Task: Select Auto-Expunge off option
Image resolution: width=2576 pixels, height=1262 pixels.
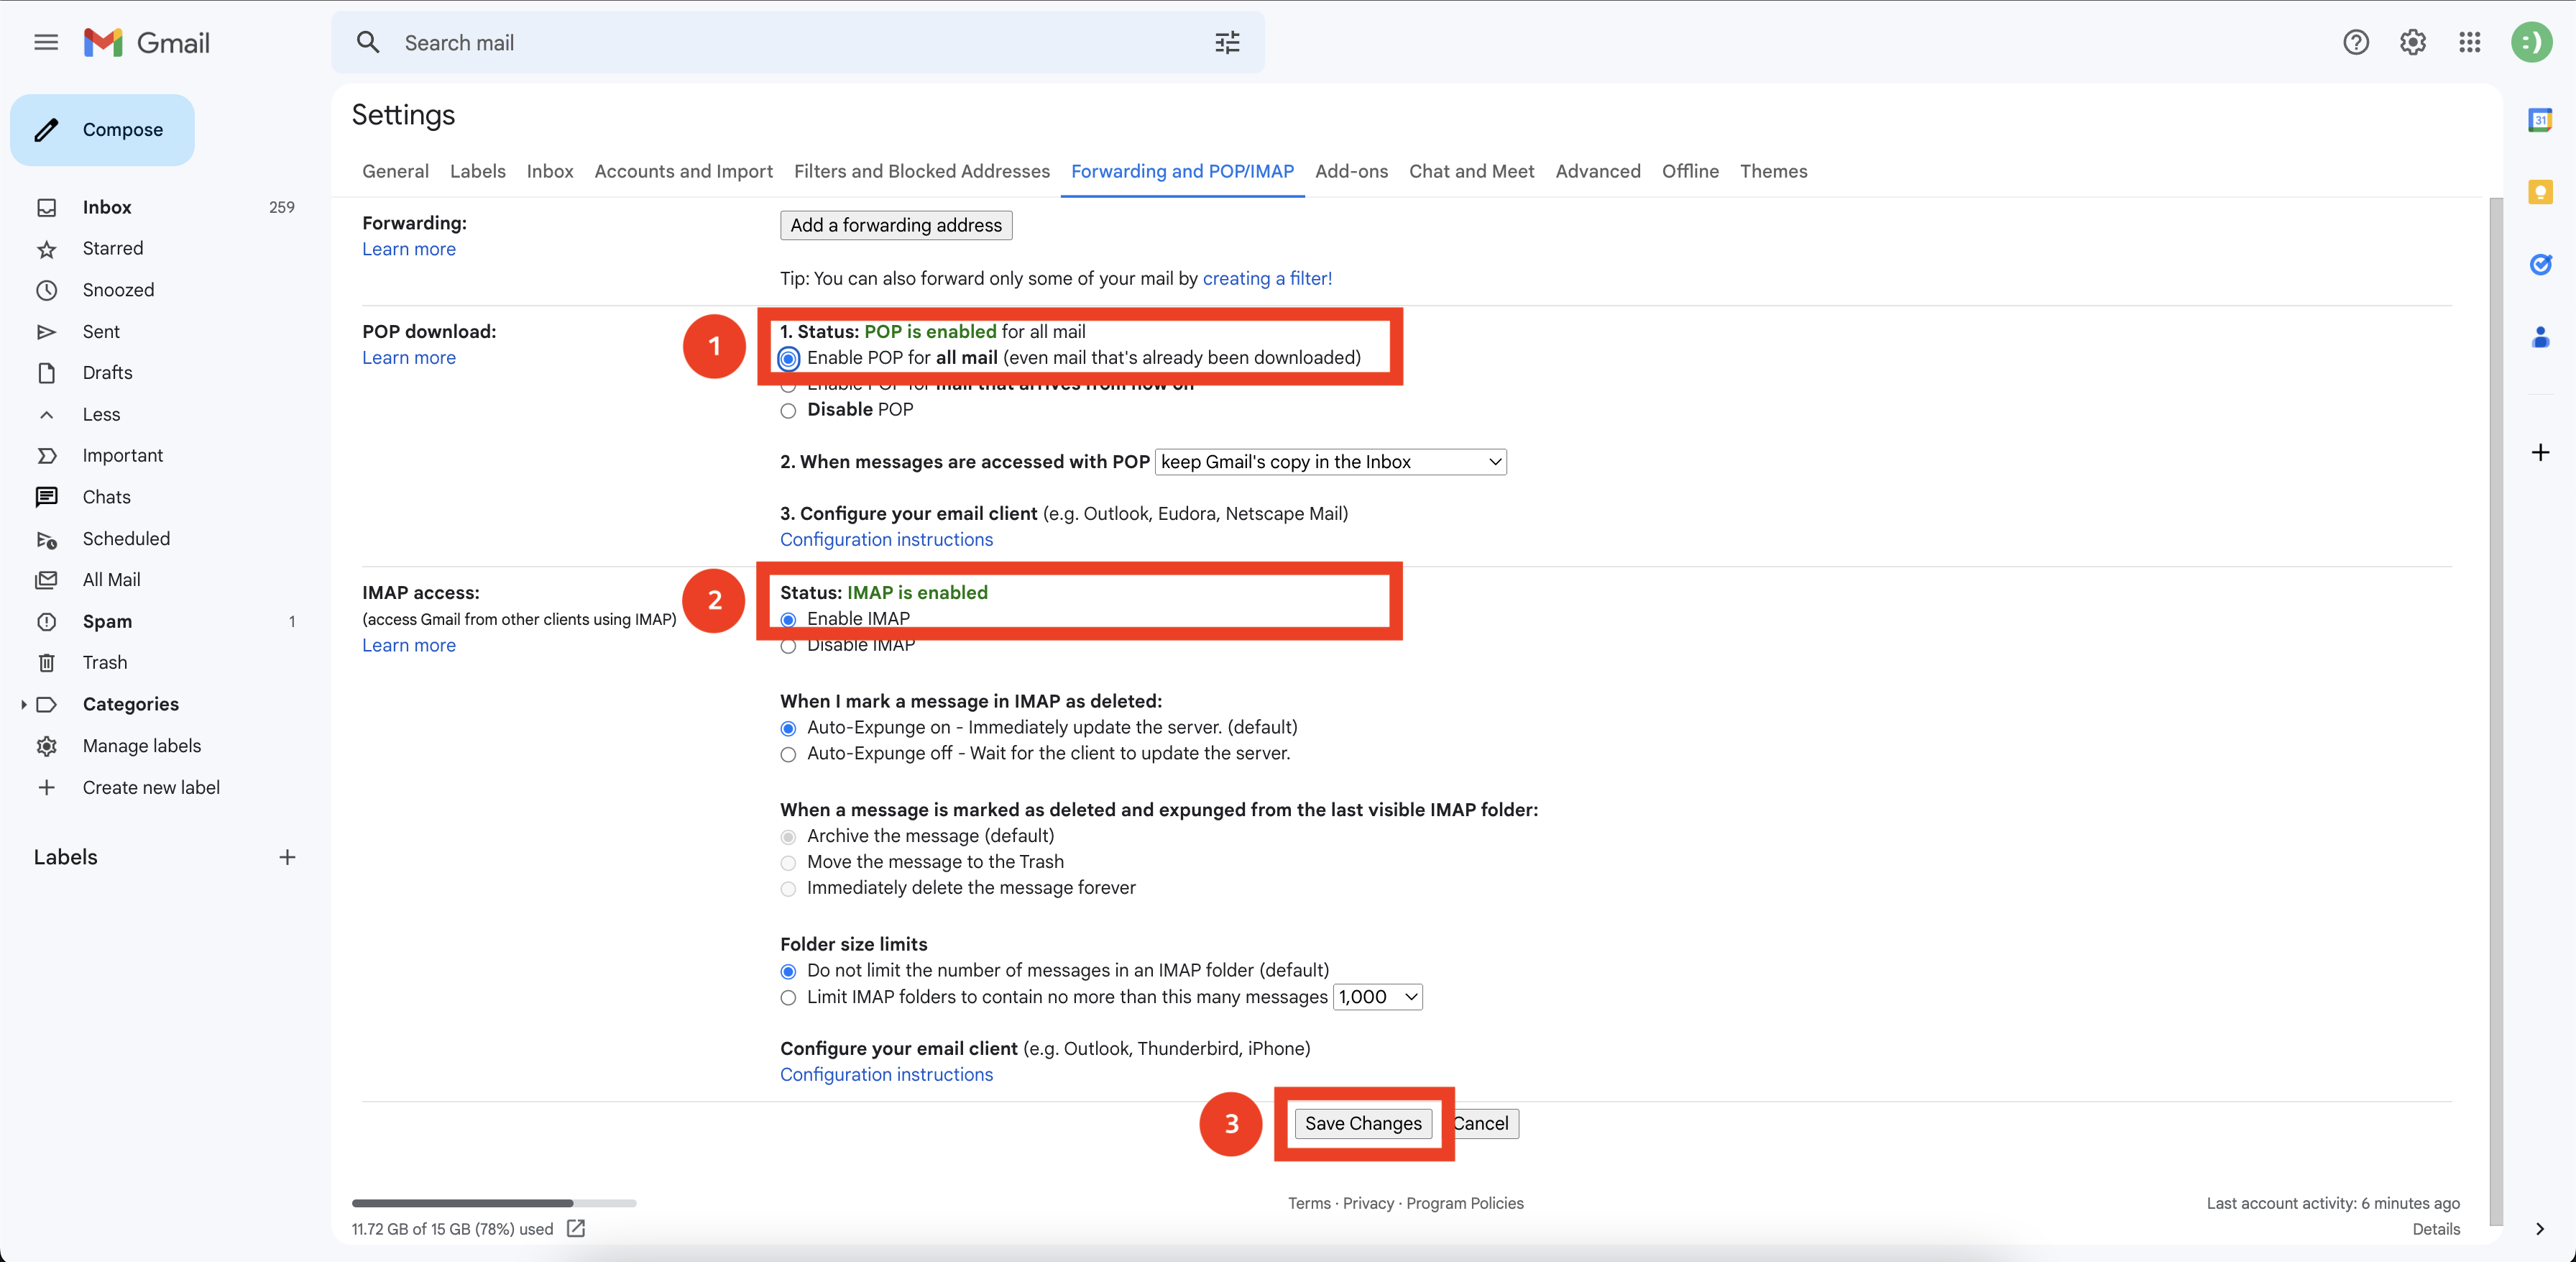Action: [x=788, y=754]
